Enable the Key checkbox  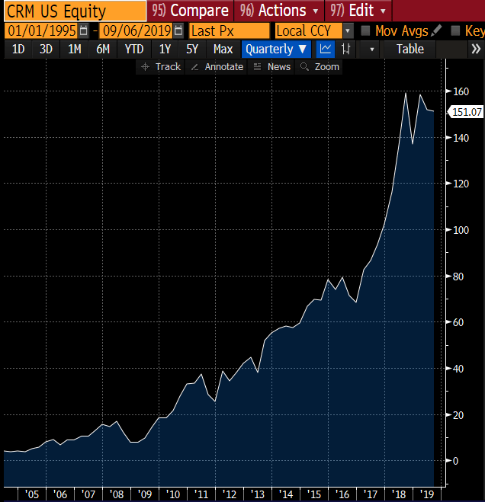pyautogui.click(x=456, y=30)
